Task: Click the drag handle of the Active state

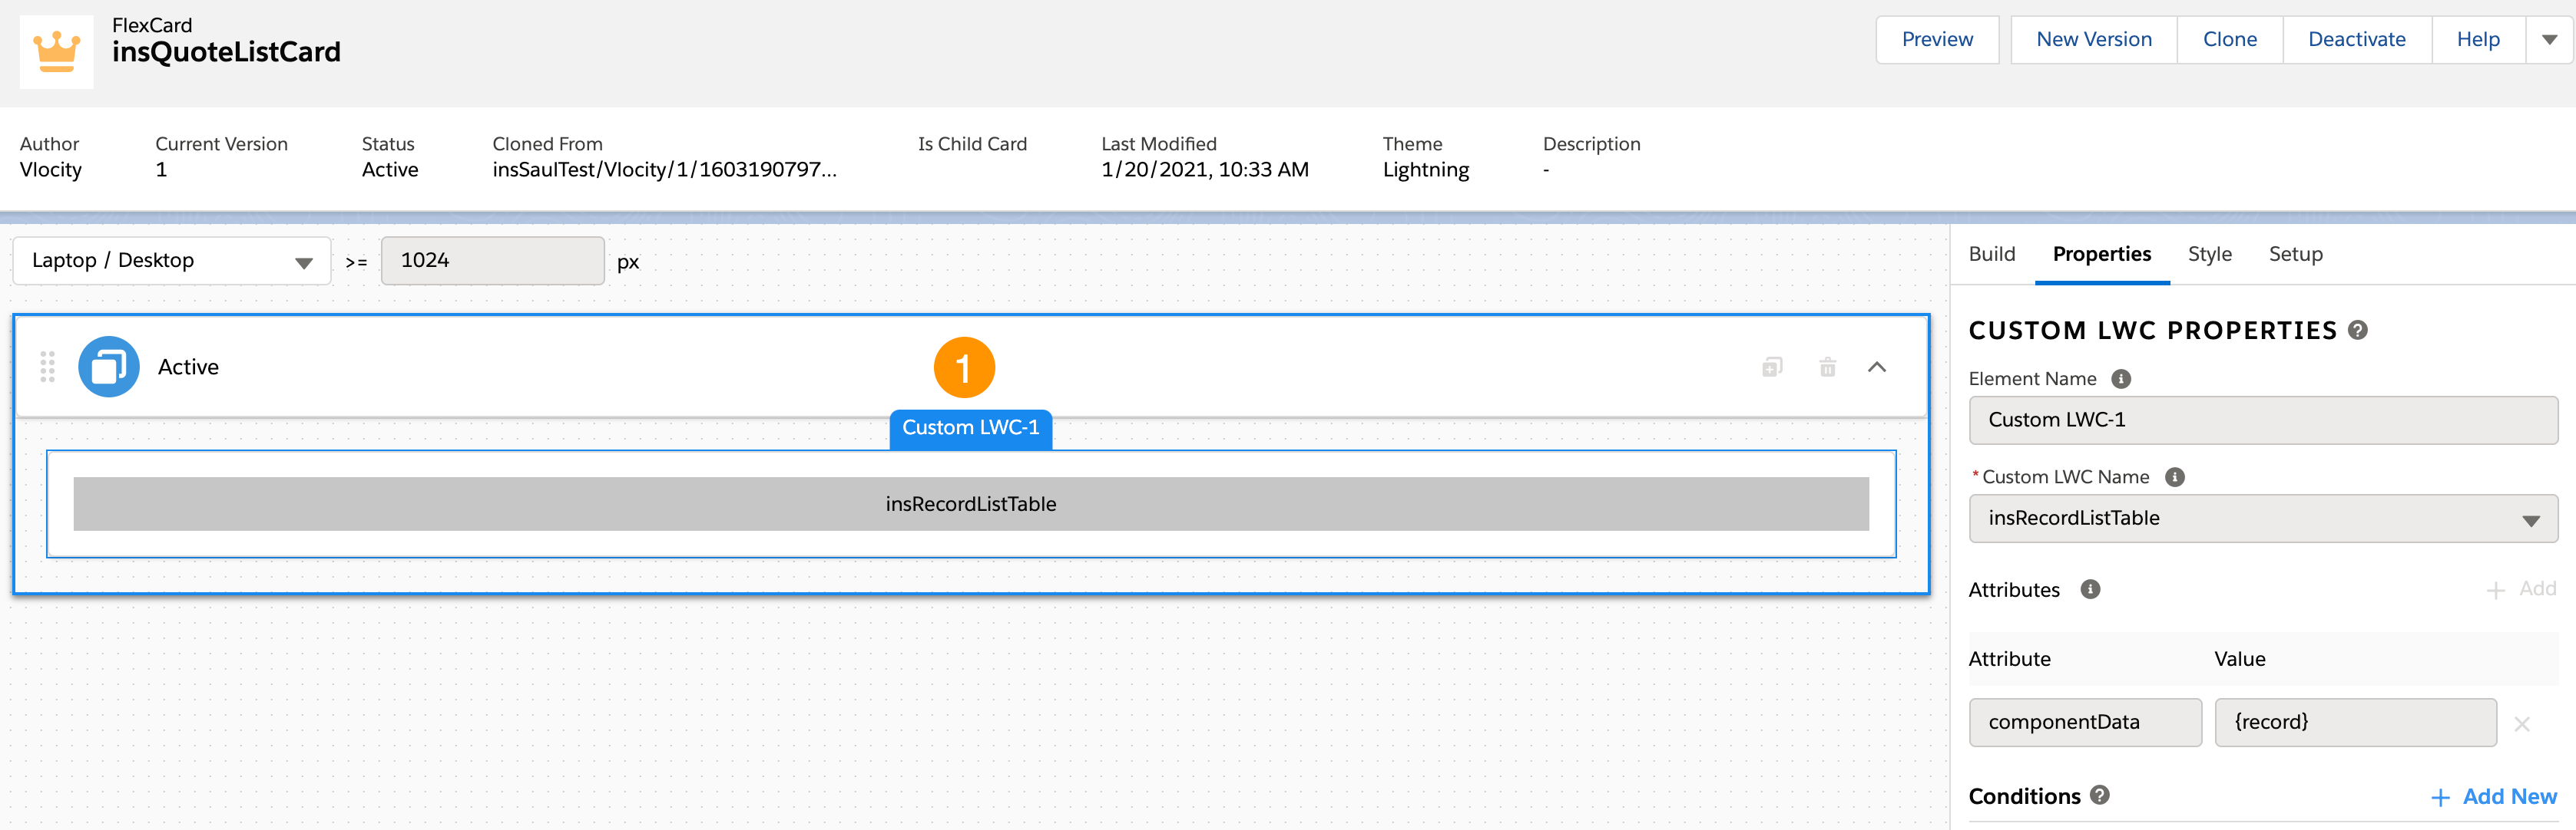Action: pyautogui.click(x=47, y=367)
